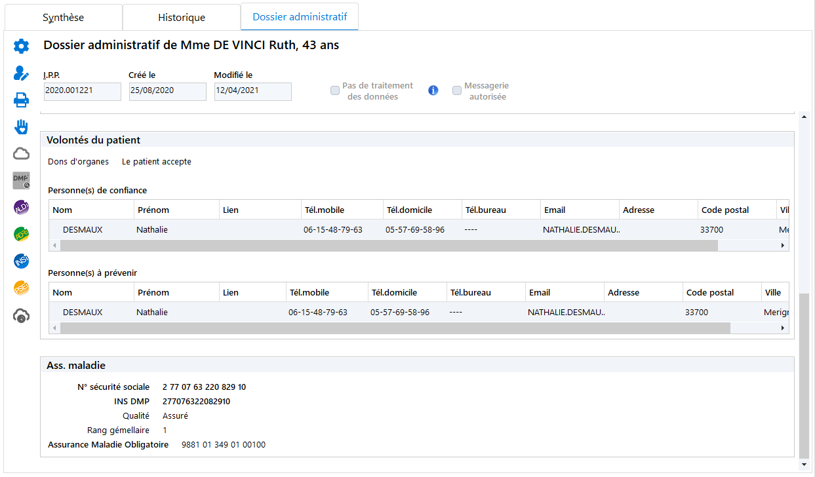Click the edit patient icon
This screenshot has width=815, height=477.
point(22,73)
